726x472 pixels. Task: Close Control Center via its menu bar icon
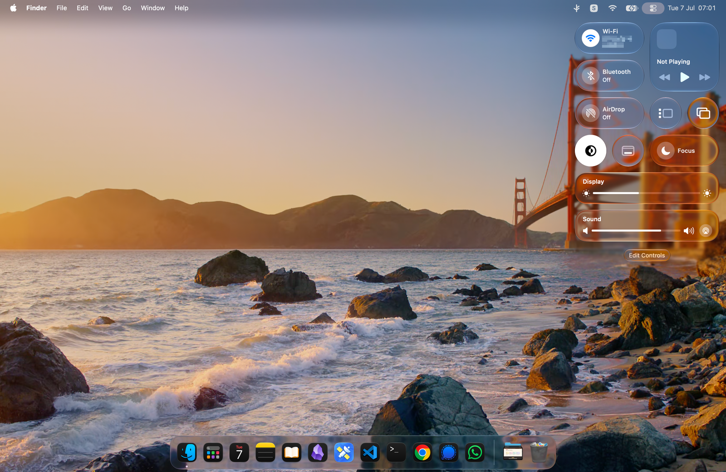point(653,8)
